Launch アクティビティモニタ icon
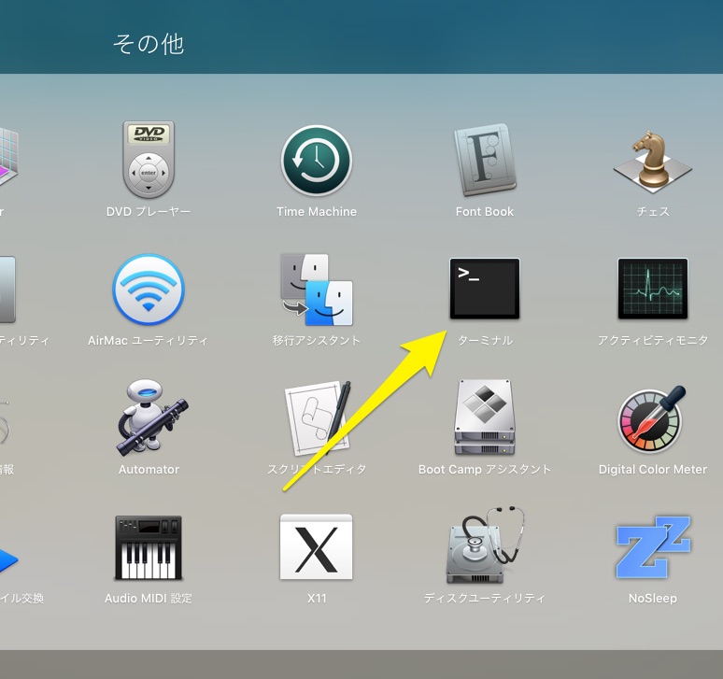 pos(652,289)
